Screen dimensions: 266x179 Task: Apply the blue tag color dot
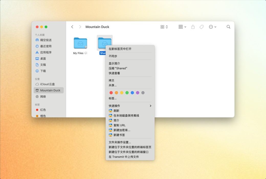coord(132,93)
